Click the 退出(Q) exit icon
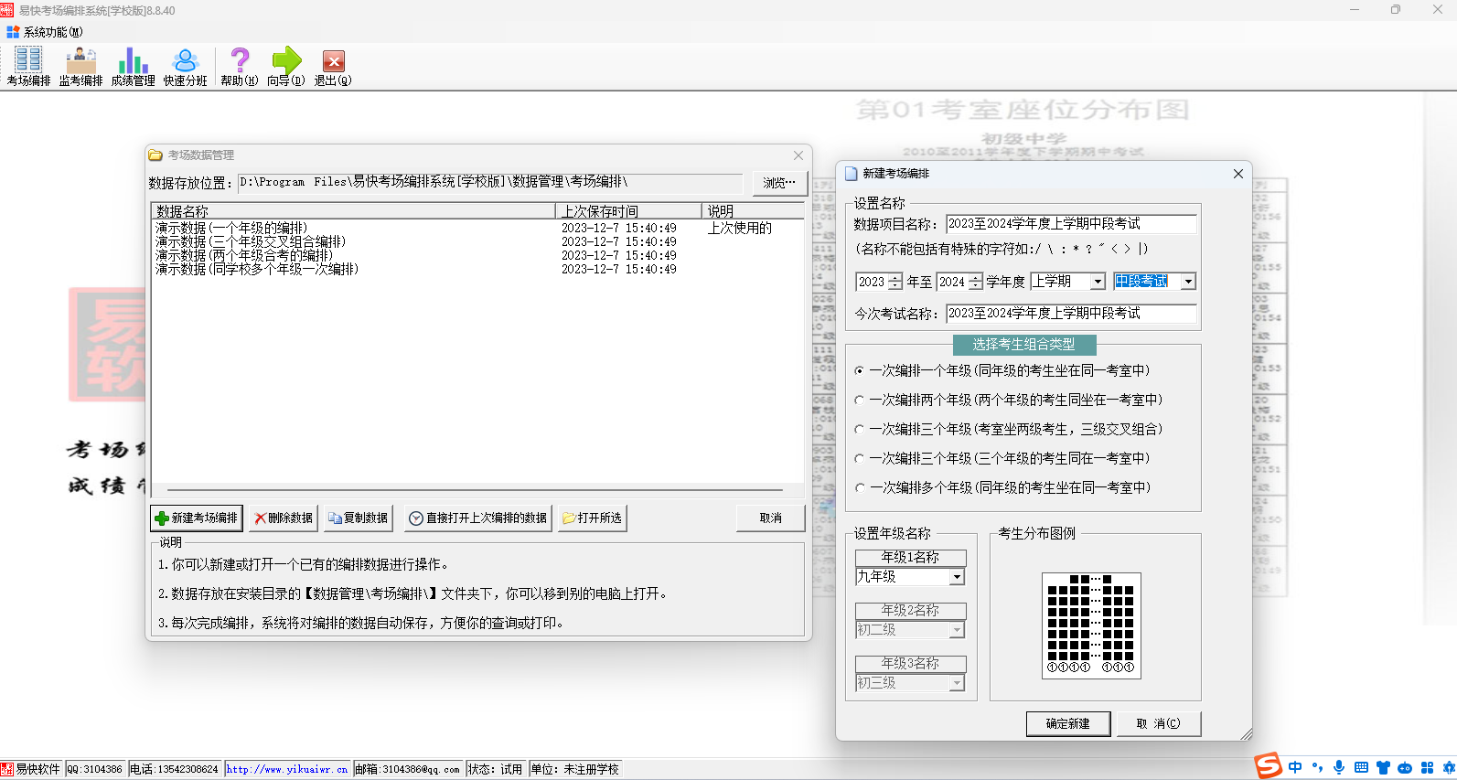The height and width of the screenshot is (780, 1457). [333, 67]
